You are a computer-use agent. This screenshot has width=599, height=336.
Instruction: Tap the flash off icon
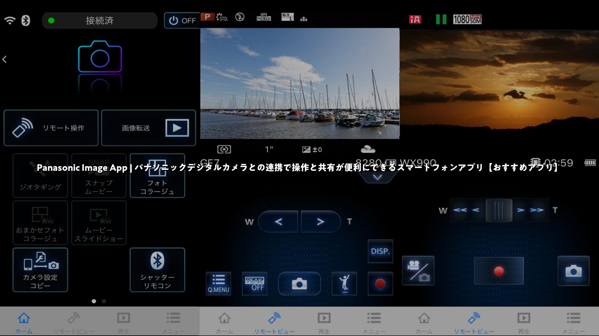tap(240, 17)
